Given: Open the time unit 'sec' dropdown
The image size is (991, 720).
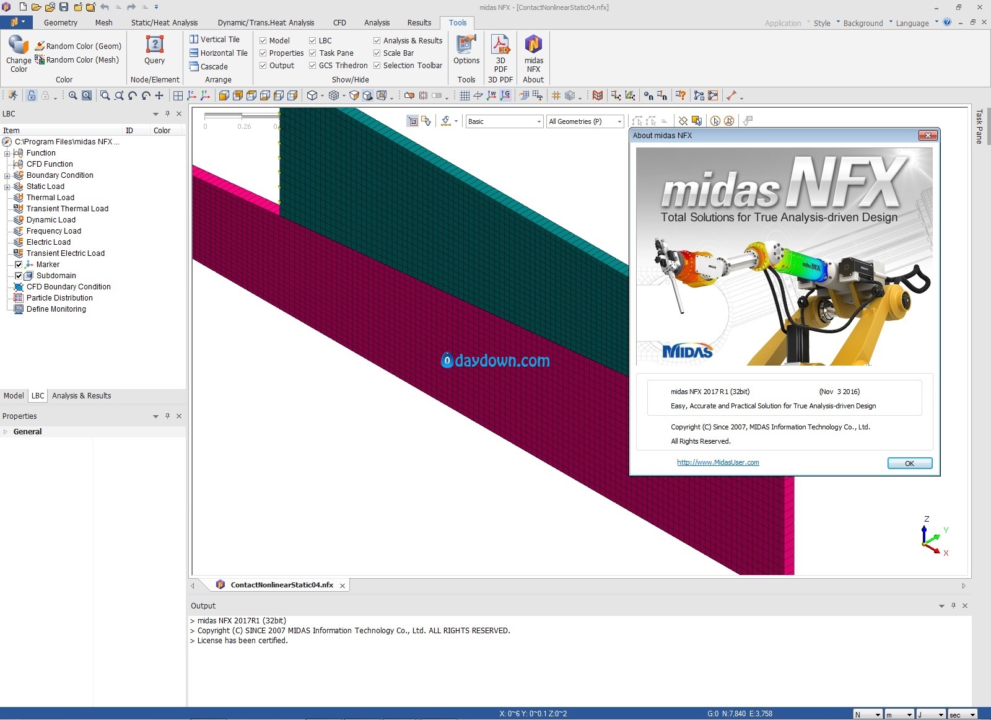Looking at the screenshot, I should click(963, 714).
